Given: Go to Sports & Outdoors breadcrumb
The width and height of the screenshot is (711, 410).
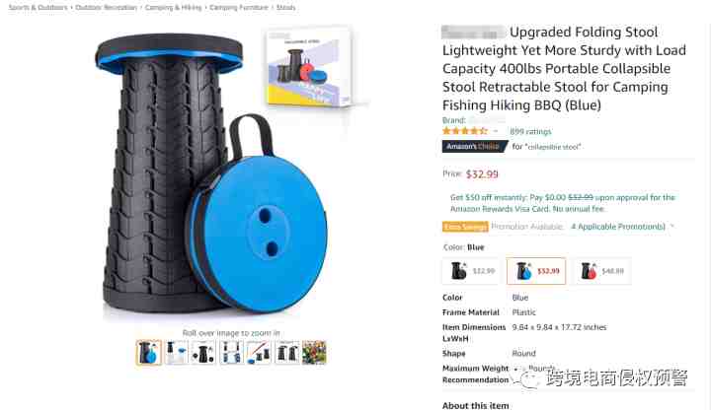Looking at the screenshot, I should tap(39, 7).
